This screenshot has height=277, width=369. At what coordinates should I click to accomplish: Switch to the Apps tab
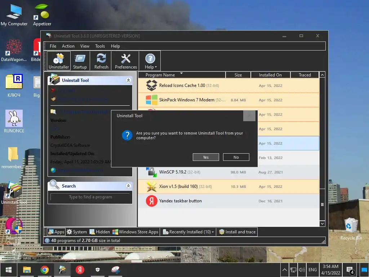[56, 232]
